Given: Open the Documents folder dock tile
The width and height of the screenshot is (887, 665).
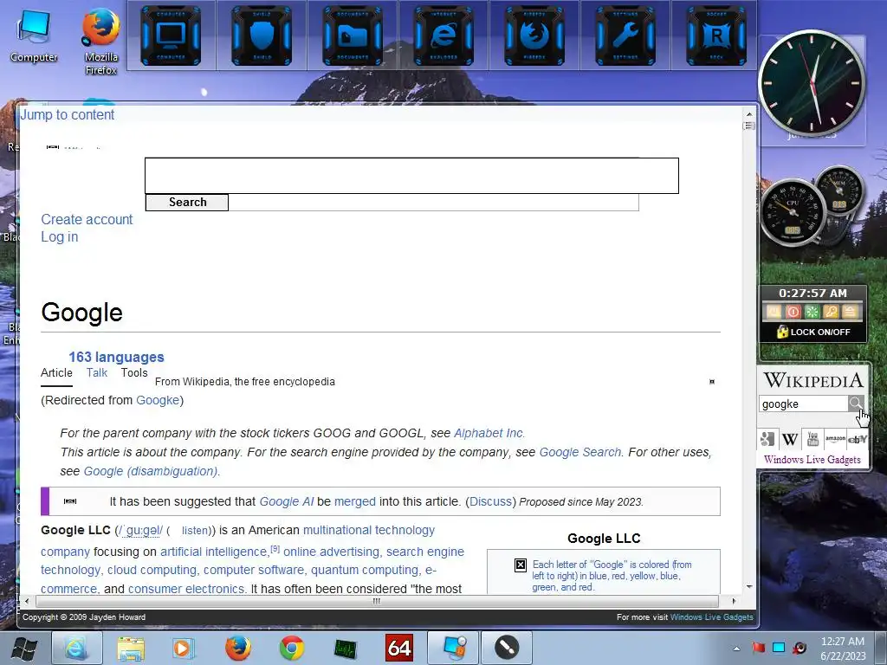Looking at the screenshot, I should coord(353,36).
